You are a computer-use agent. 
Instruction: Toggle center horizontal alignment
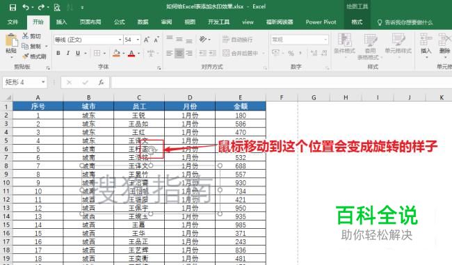[x=179, y=53]
